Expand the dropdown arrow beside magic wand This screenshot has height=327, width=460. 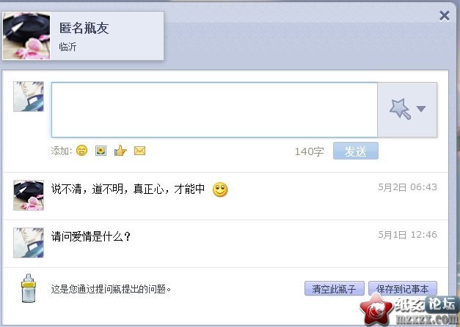[x=421, y=109]
